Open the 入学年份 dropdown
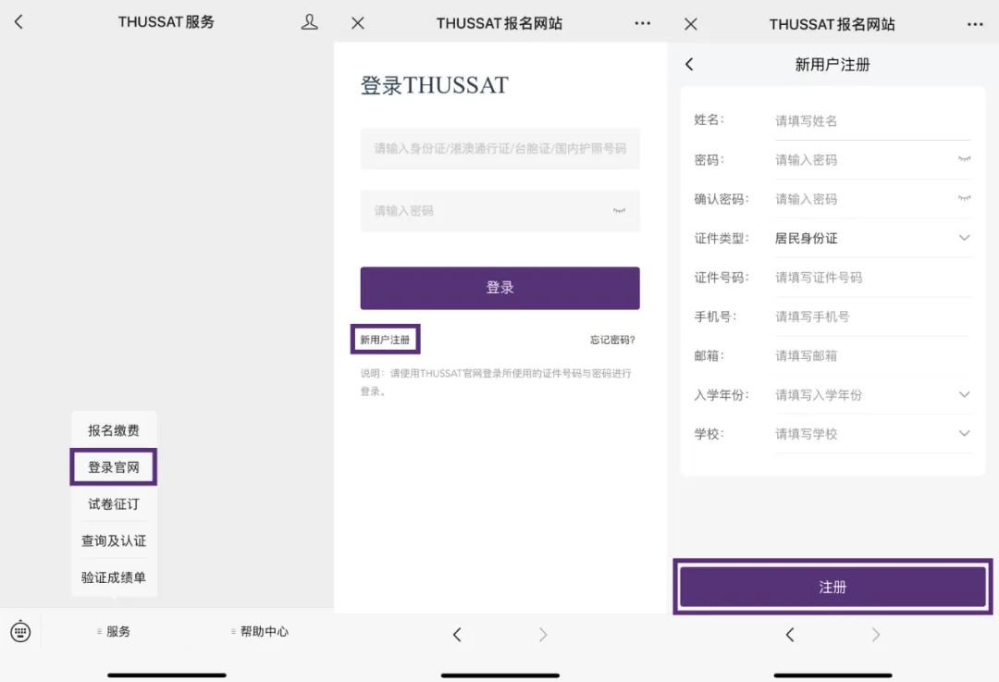Image resolution: width=999 pixels, height=682 pixels. (x=964, y=395)
